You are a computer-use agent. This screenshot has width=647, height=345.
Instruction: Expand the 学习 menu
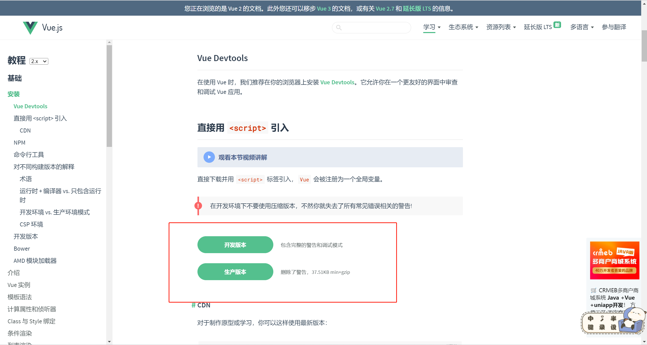coord(432,27)
